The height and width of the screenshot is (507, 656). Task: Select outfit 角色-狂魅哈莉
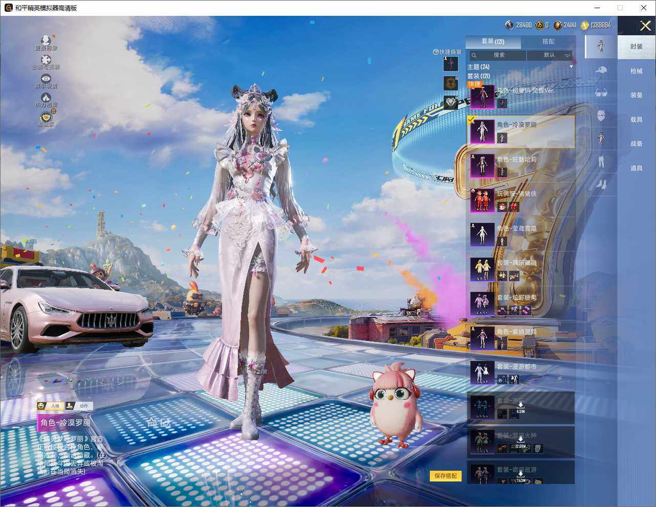[521, 166]
